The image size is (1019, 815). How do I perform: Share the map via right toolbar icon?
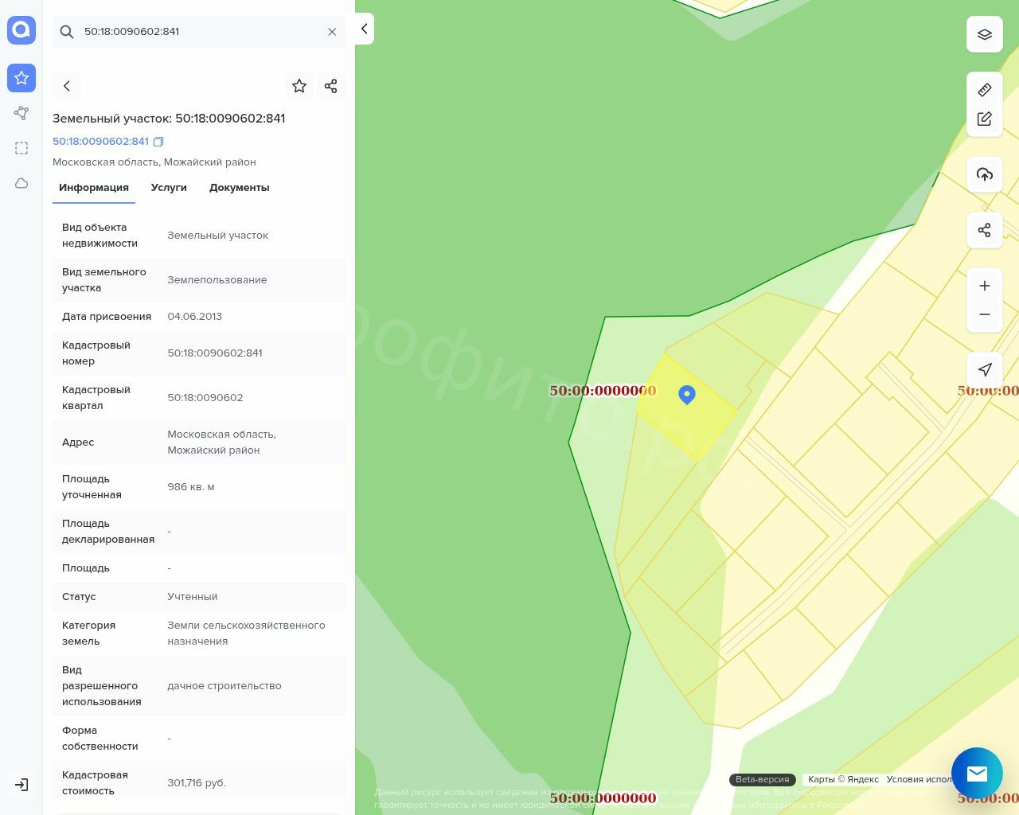click(x=984, y=230)
